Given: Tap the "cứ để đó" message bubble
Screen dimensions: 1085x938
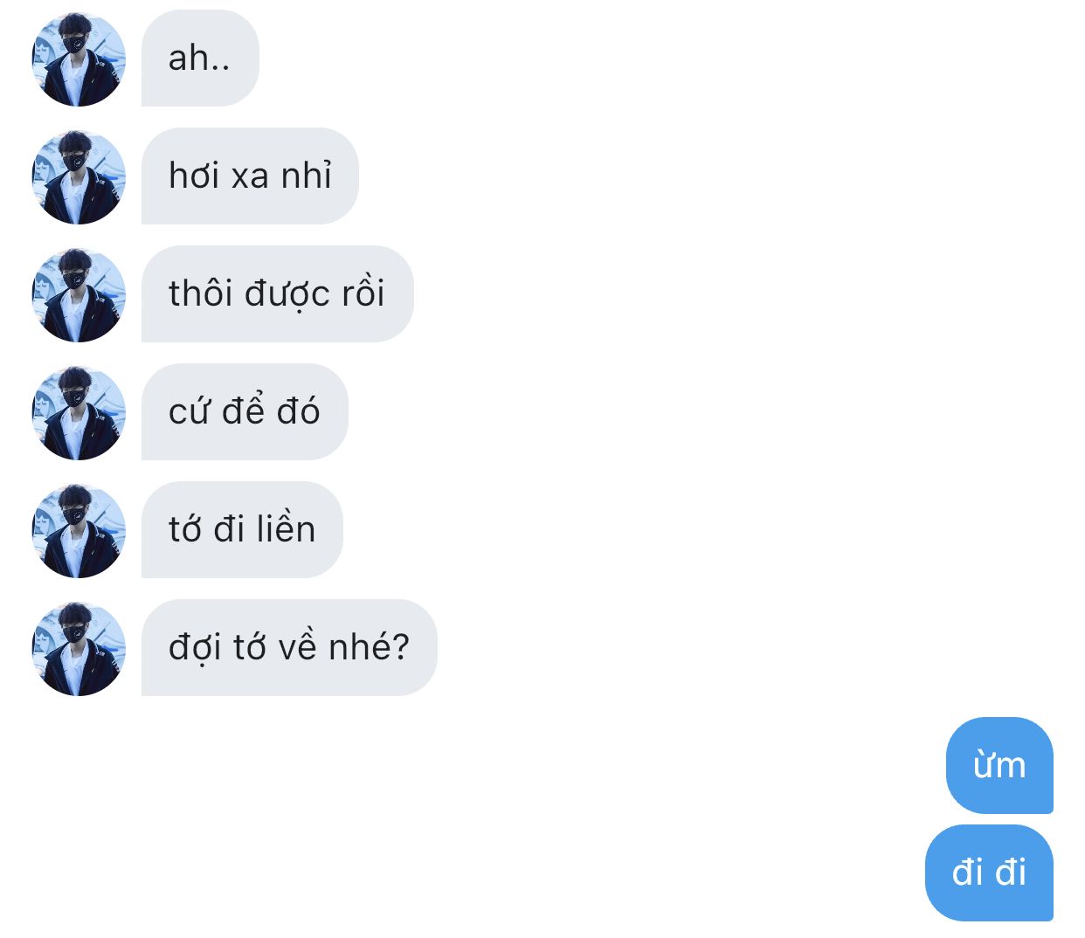Looking at the screenshot, I should point(245,412).
